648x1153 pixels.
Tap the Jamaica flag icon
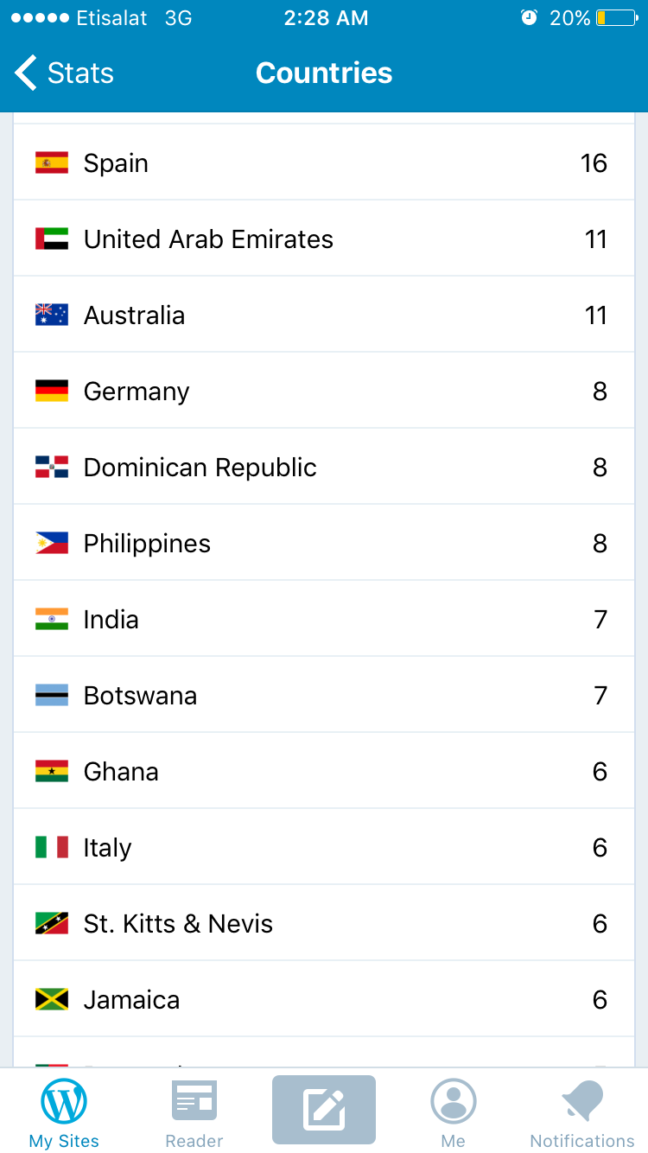click(x=52, y=999)
